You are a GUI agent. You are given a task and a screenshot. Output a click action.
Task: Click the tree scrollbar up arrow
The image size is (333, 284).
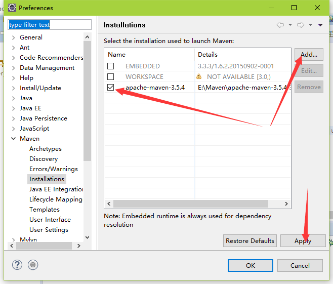pos(87,37)
